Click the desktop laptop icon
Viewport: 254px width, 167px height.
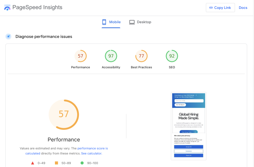[132, 22]
